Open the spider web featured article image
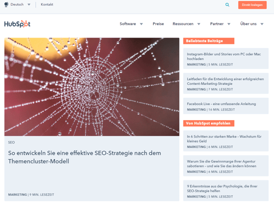274x204 pixels. [x=92, y=87]
